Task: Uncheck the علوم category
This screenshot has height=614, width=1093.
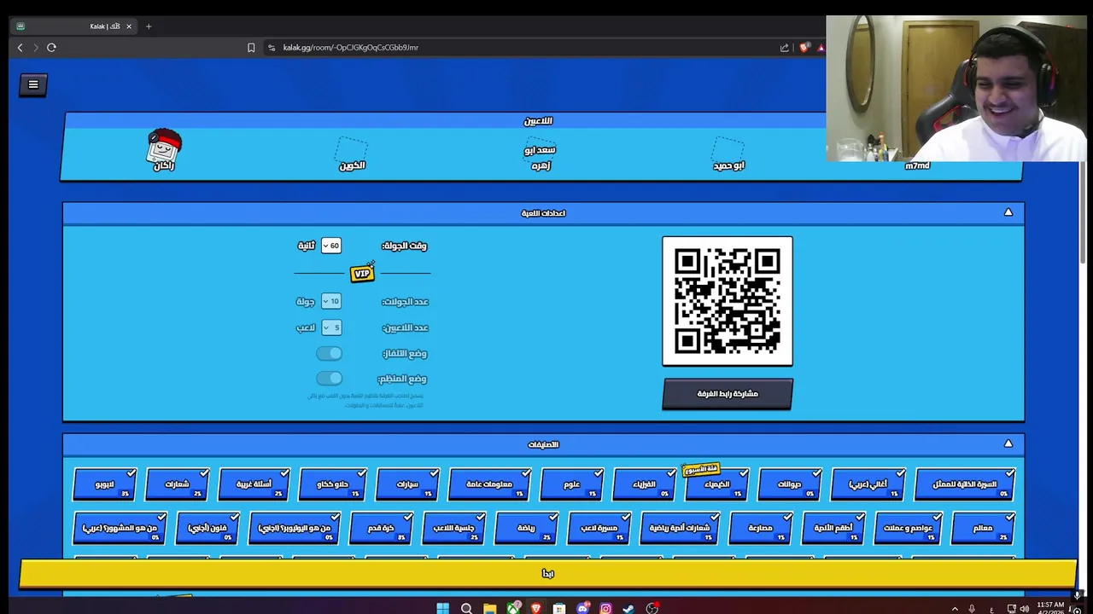Action: point(572,484)
